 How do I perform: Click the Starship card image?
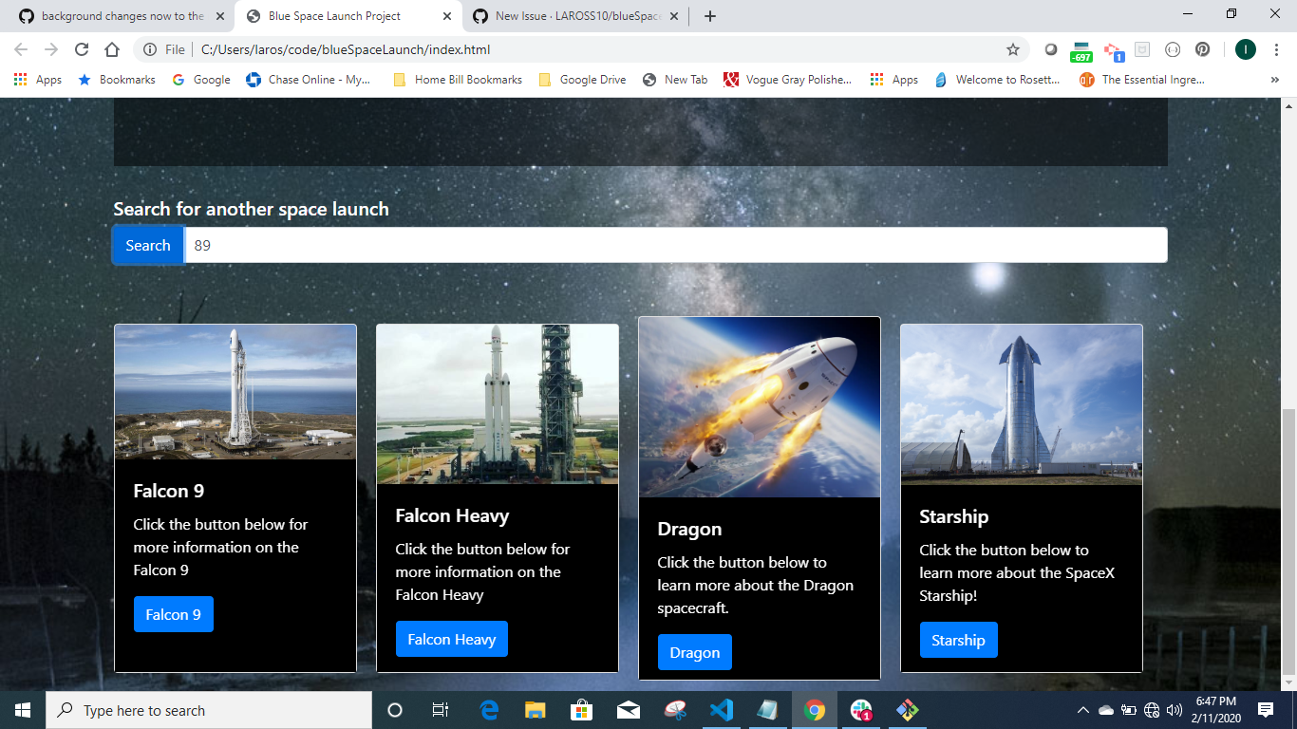[x=1022, y=405]
